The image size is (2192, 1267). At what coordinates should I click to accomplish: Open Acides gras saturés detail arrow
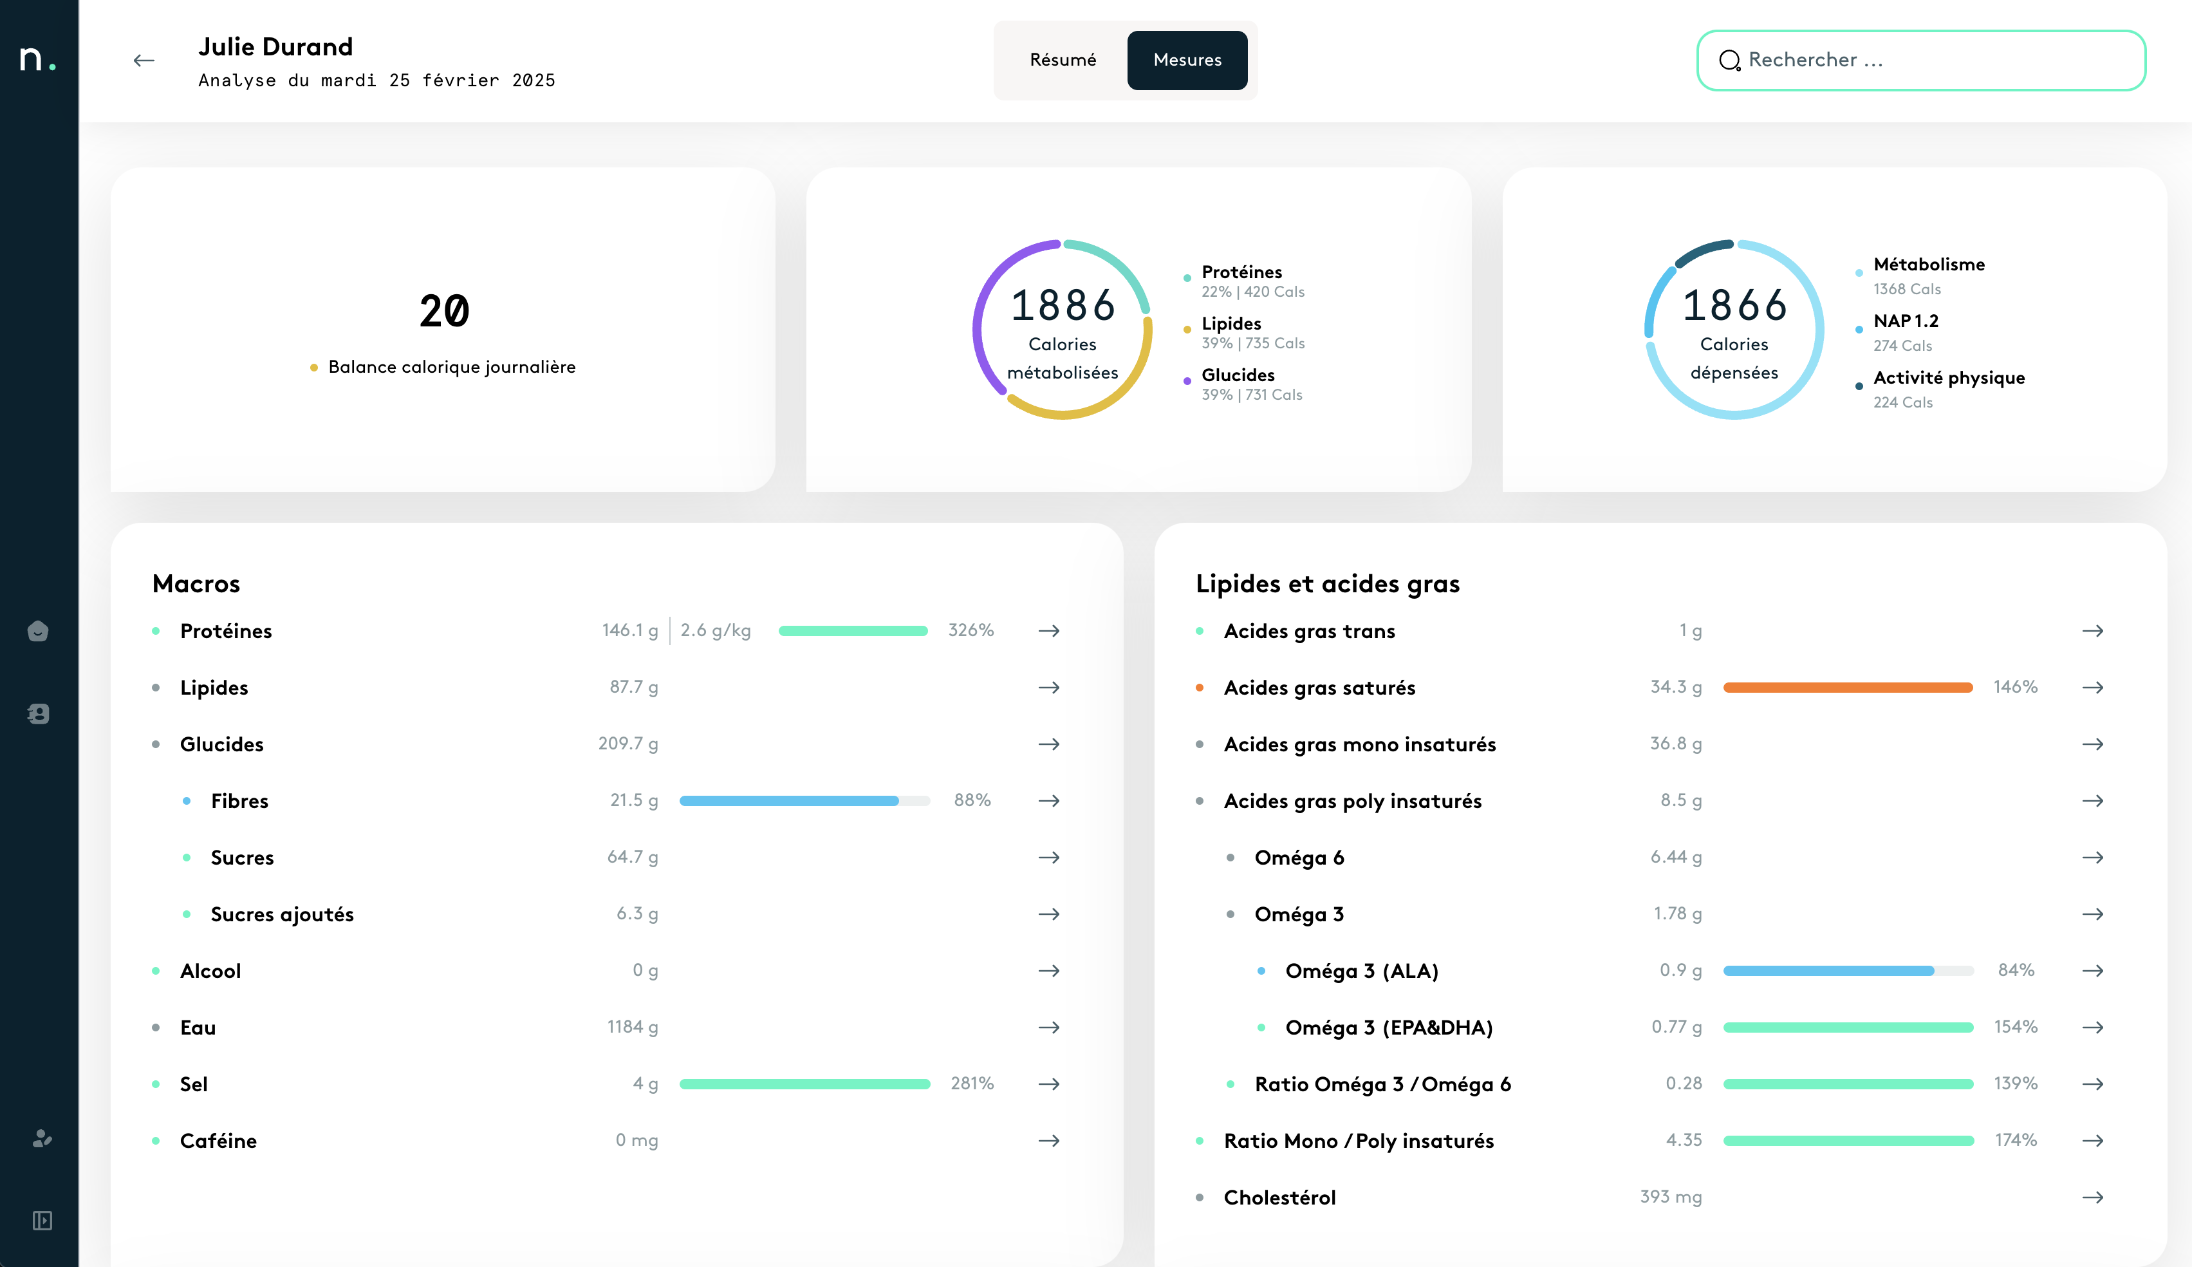coord(2092,688)
